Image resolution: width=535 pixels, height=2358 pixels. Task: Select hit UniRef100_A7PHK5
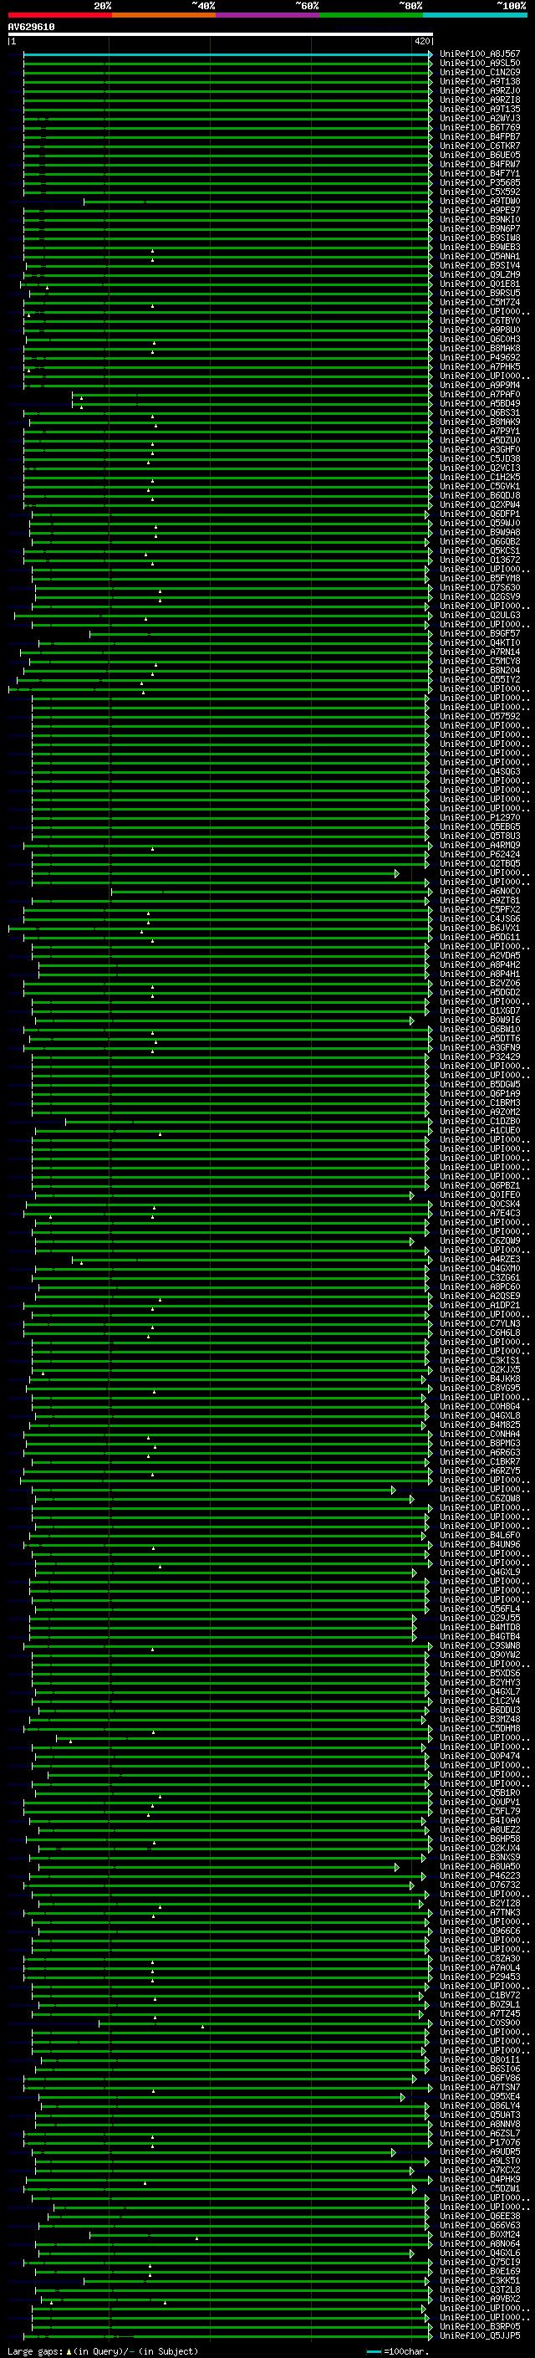480,366
